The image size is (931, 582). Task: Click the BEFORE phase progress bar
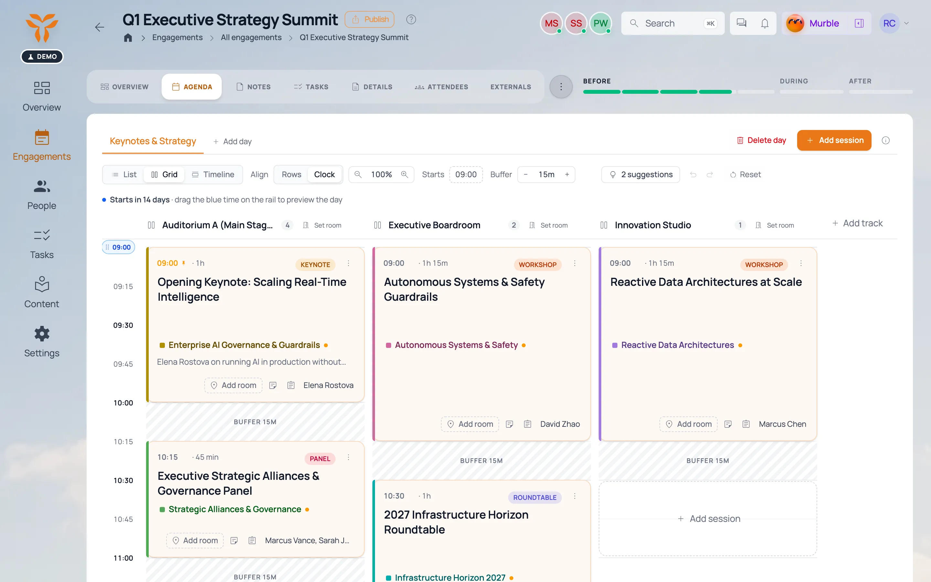pyautogui.click(x=679, y=92)
